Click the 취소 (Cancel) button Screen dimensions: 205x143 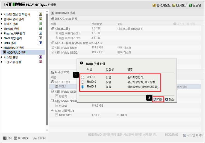tap(169, 100)
